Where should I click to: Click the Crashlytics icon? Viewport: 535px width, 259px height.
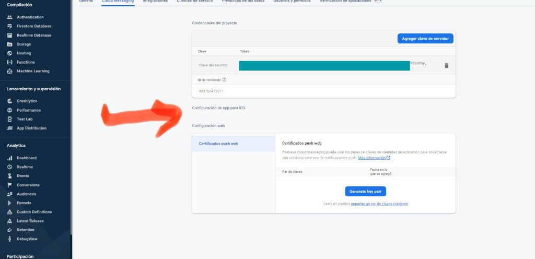[x=9, y=101]
